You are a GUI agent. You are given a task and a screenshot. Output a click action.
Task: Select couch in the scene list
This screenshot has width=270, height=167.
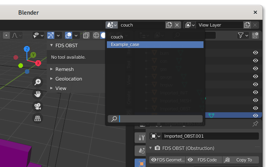tap(155, 37)
